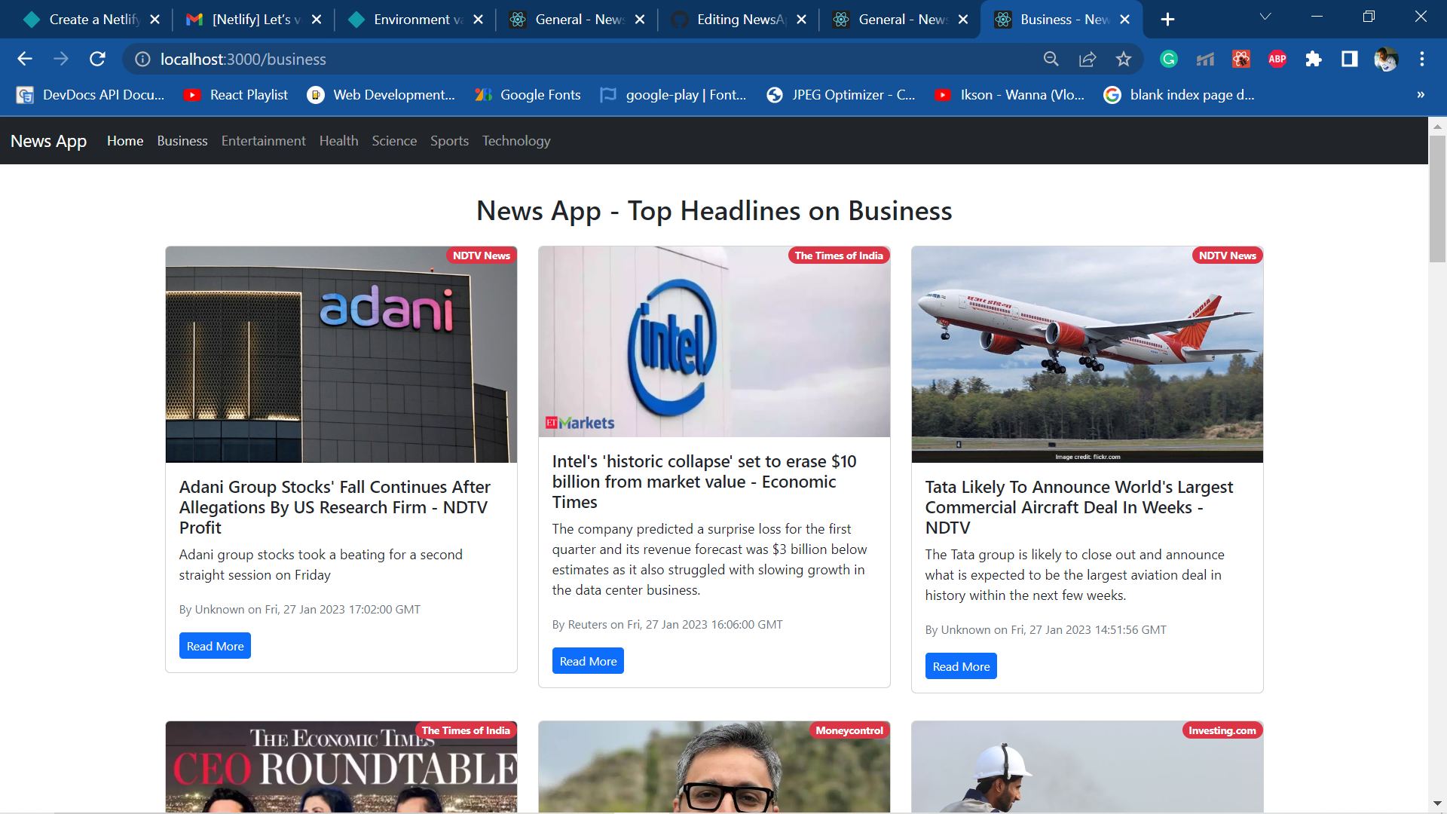Share this page using the share icon
This screenshot has height=814, width=1447.
coord(1088,59)
